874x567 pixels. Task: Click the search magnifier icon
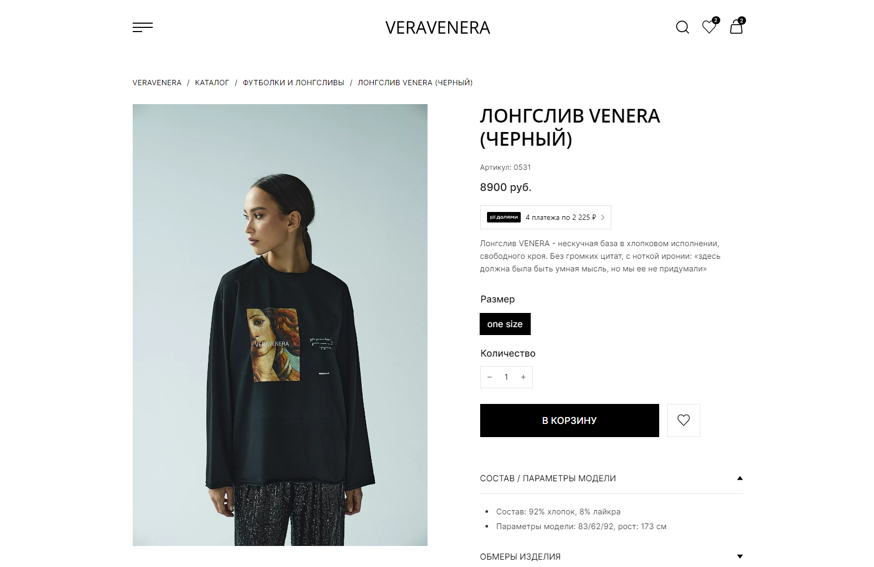[682, 27]
